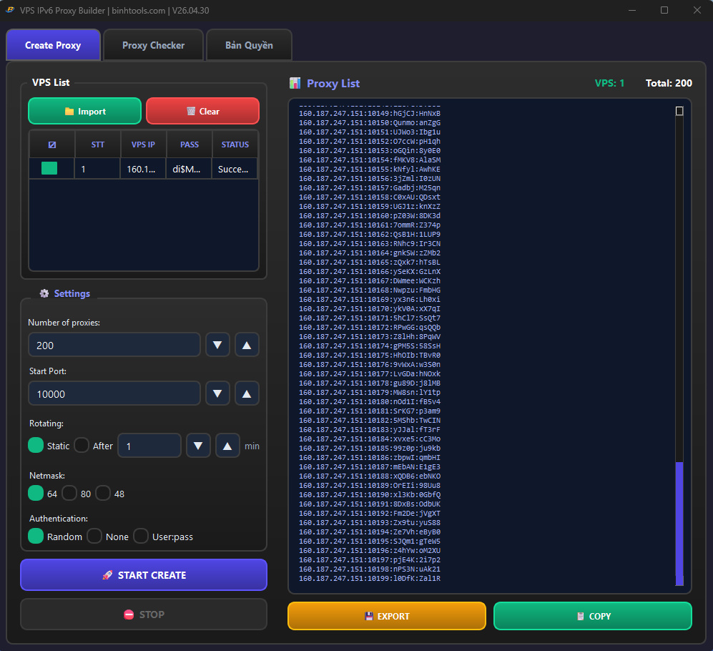
Task: Select Random authentication
Action: click(x=36, y=537)
